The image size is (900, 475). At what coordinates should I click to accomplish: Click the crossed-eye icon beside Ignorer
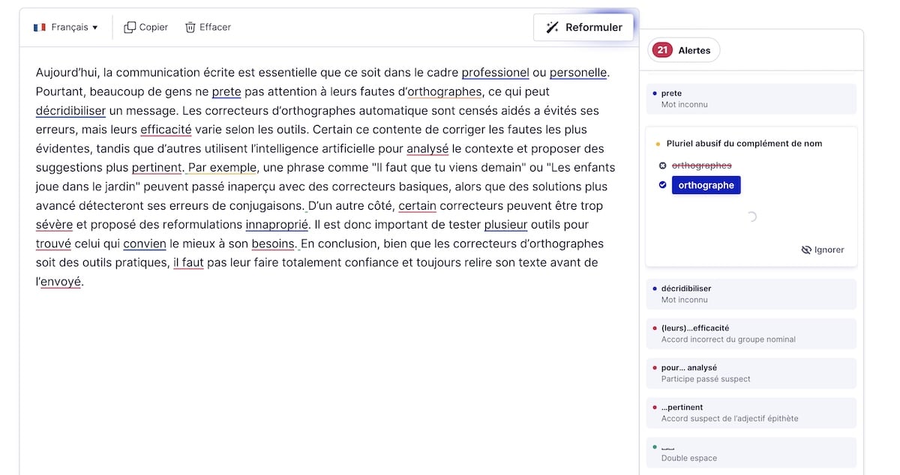click(806, 249)
